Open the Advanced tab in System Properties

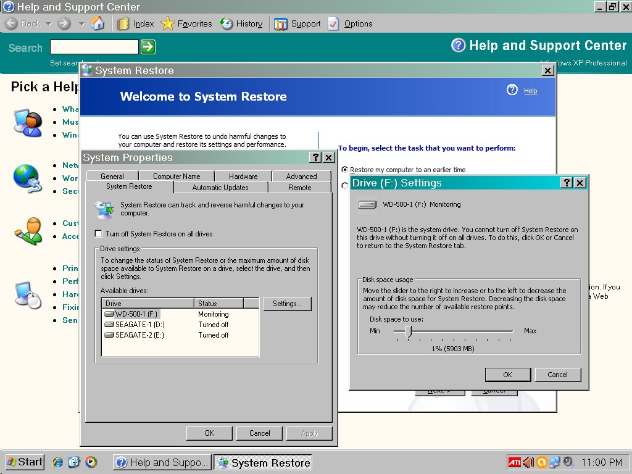click(x=301, y=177)
